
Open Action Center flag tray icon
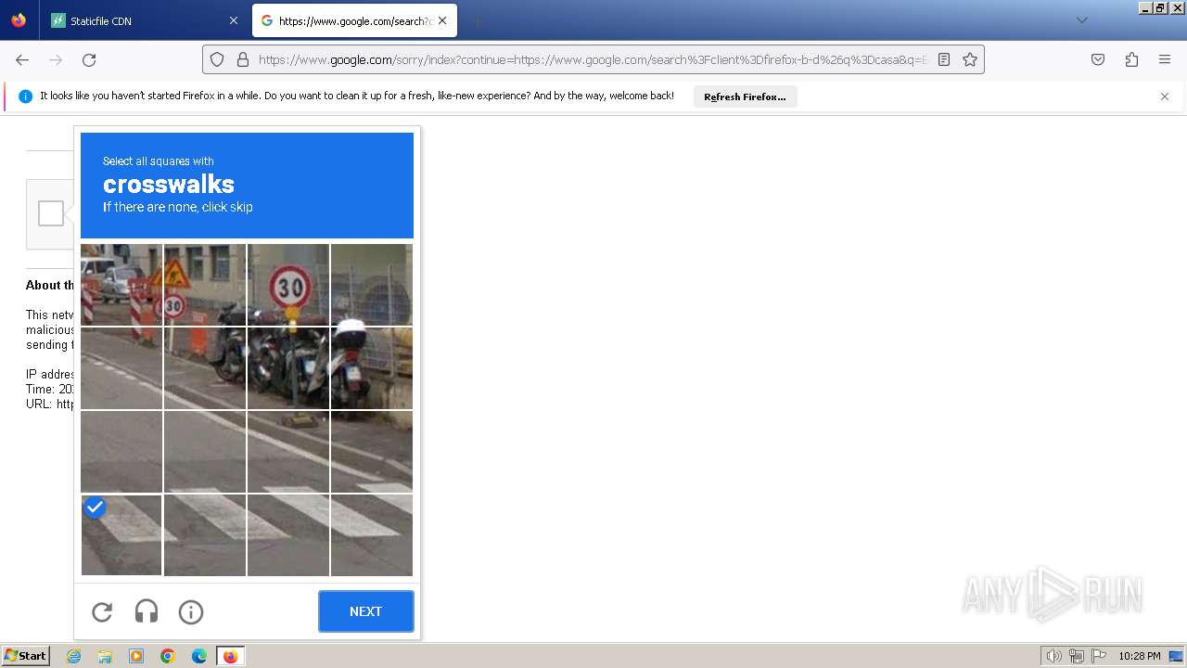1099,656
